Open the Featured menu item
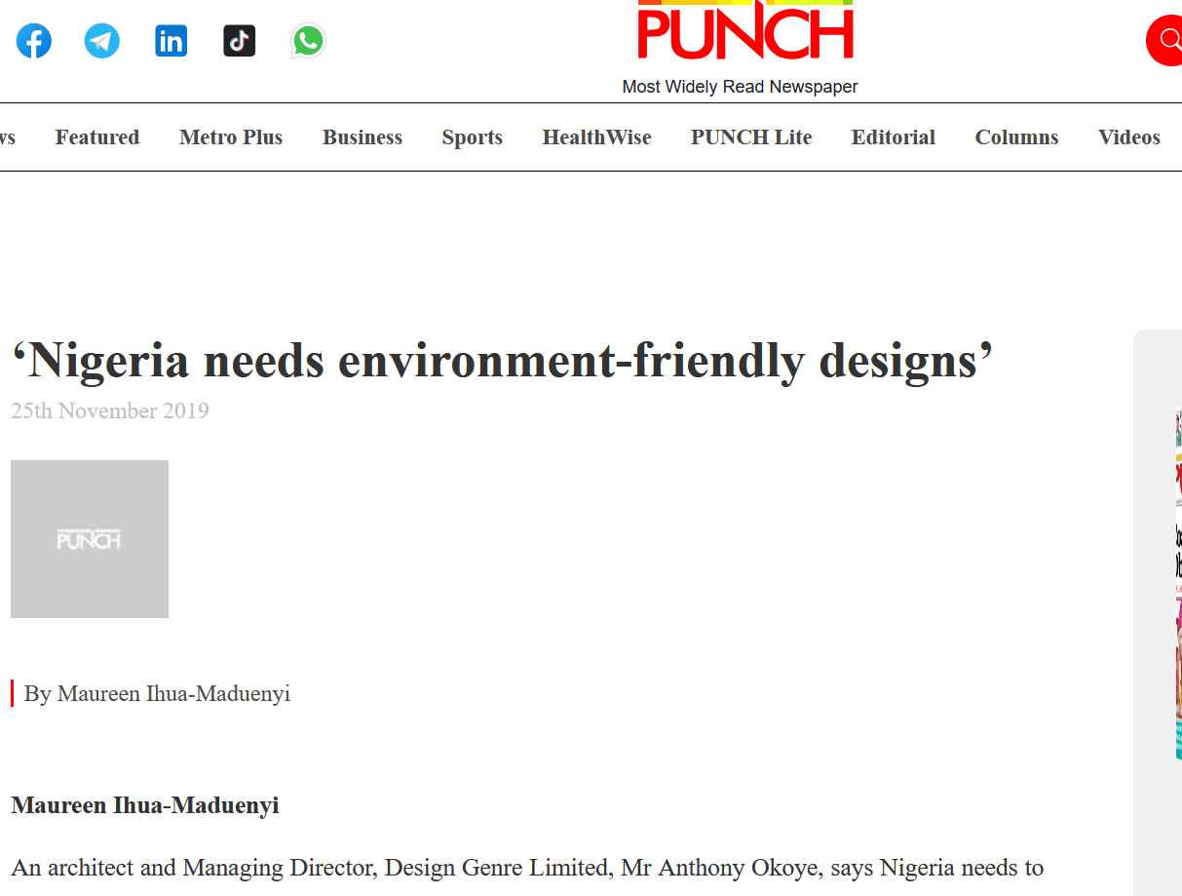The width and height of the screenshot is (1182, 896). click(x=97, y=137)
